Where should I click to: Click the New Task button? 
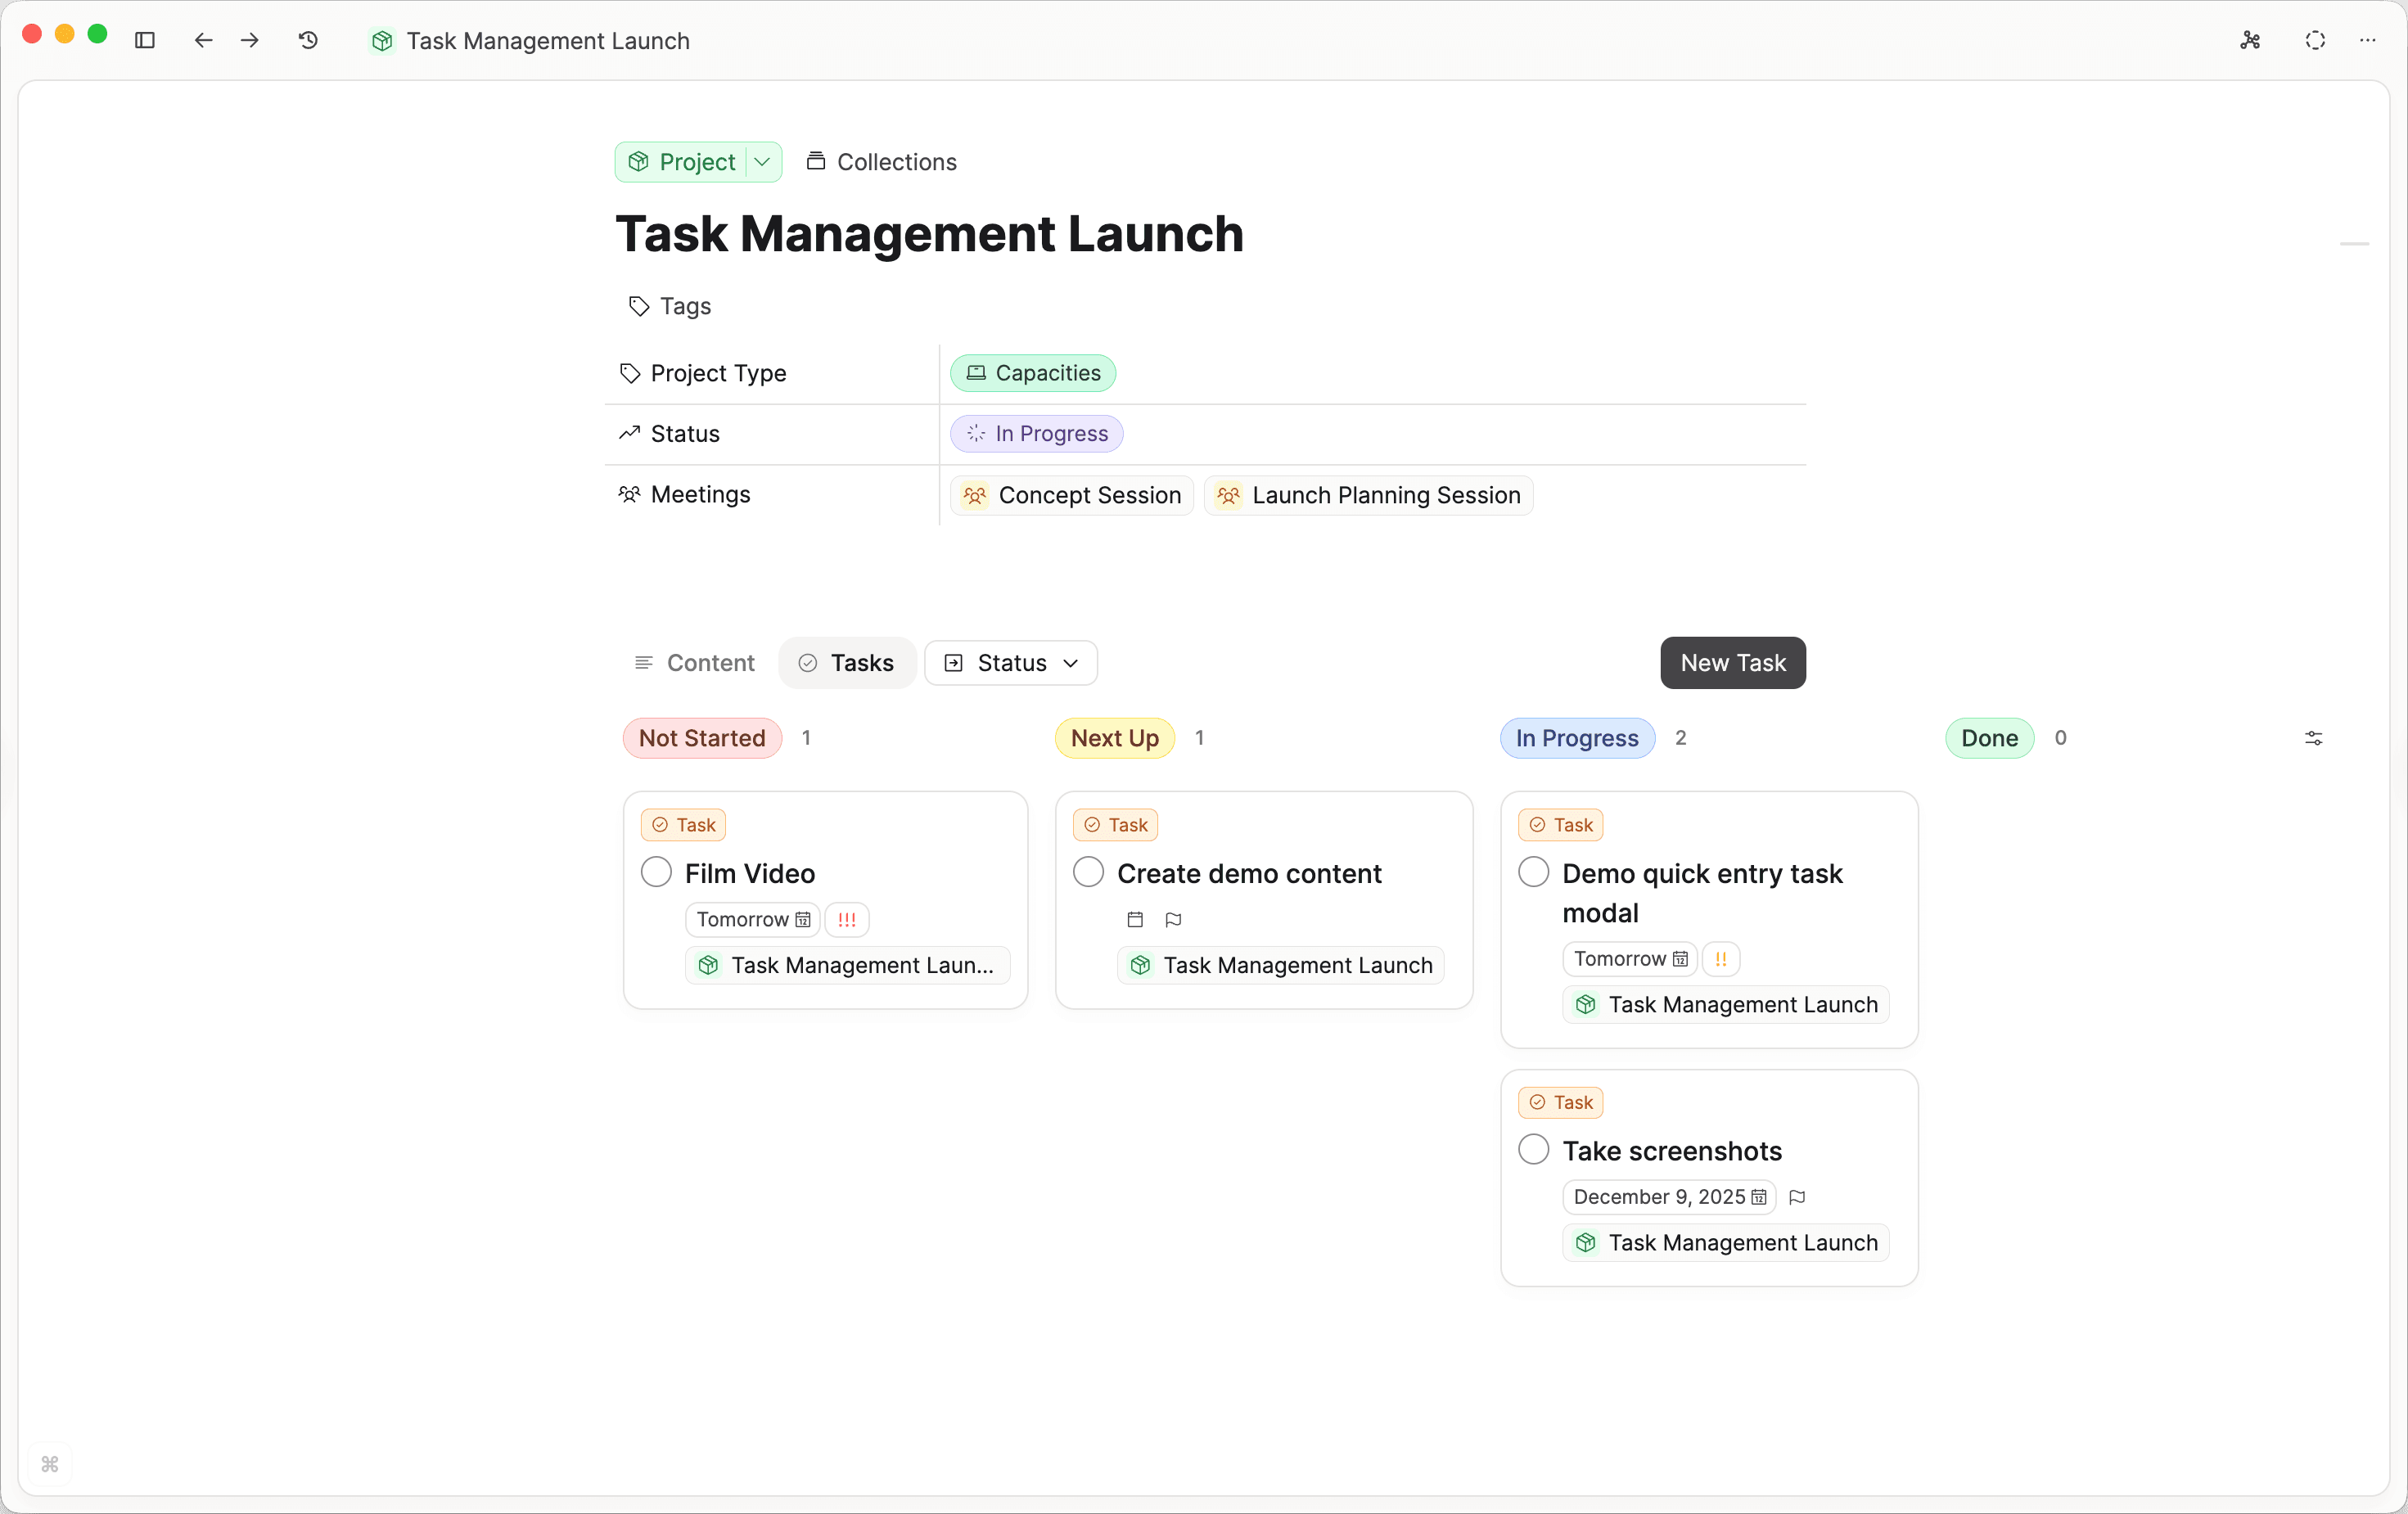[x=1732, y=662]
